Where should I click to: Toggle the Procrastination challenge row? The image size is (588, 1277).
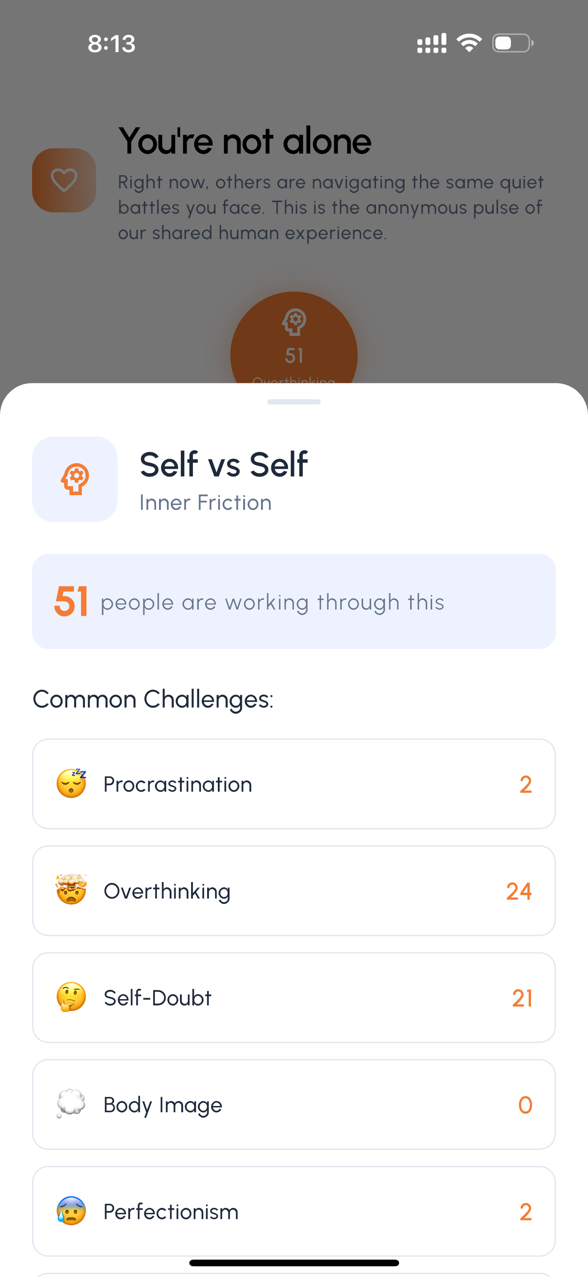(294, 784)
